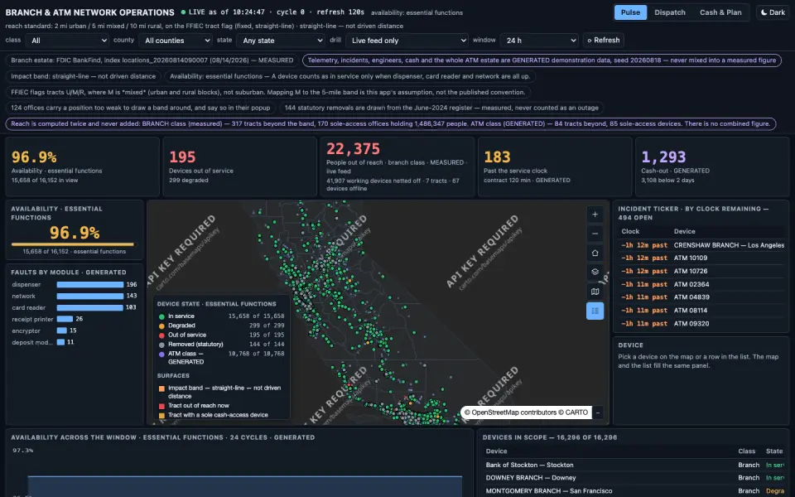The height and width of the screenshot is (497, 795).
Task: Click the GENERATED demonstration data notice chip
Action: click(x=542, y=60)
